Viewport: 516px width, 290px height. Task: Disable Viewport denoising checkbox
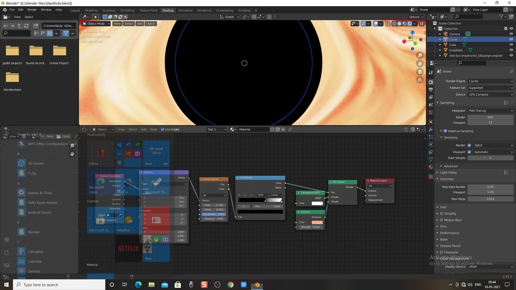[x=469, y=152]
